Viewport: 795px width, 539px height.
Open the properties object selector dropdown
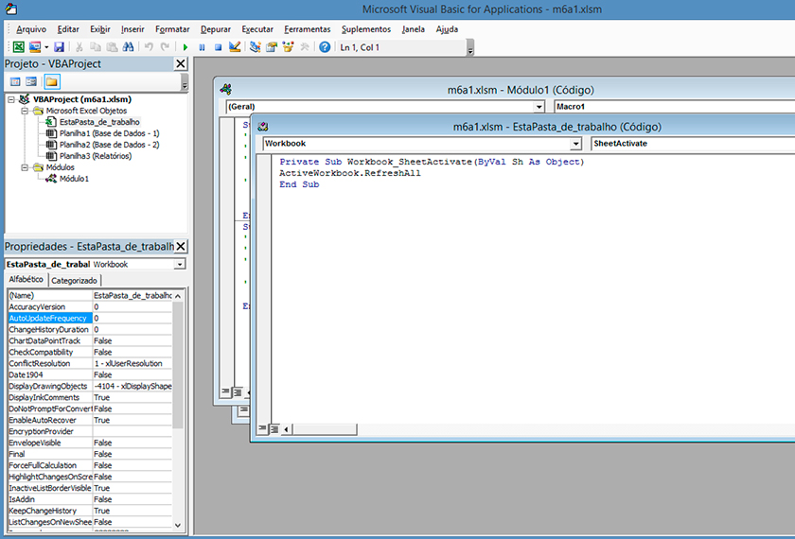[x=180, y=265]
